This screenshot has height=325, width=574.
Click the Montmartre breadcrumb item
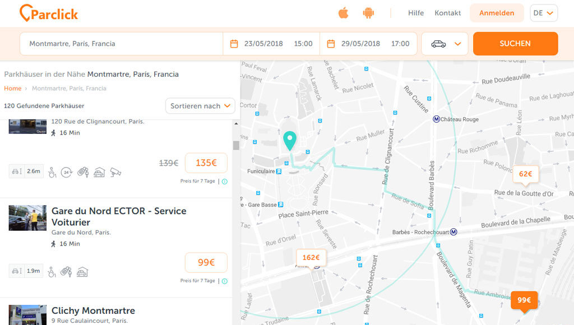(69, 88)
